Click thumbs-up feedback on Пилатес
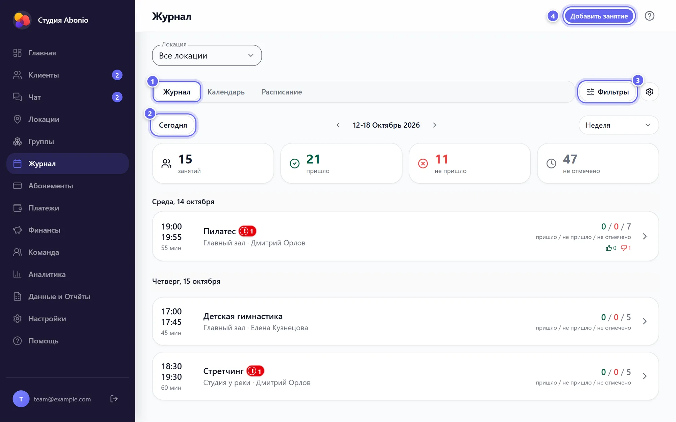The height and width of the screenshot is (422, 676). 611,248
